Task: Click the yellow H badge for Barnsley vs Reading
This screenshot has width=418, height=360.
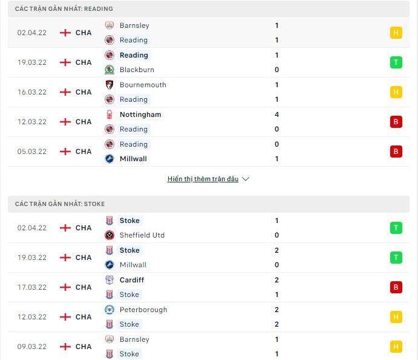Action: pyautogui.click(x=396, y=33)
